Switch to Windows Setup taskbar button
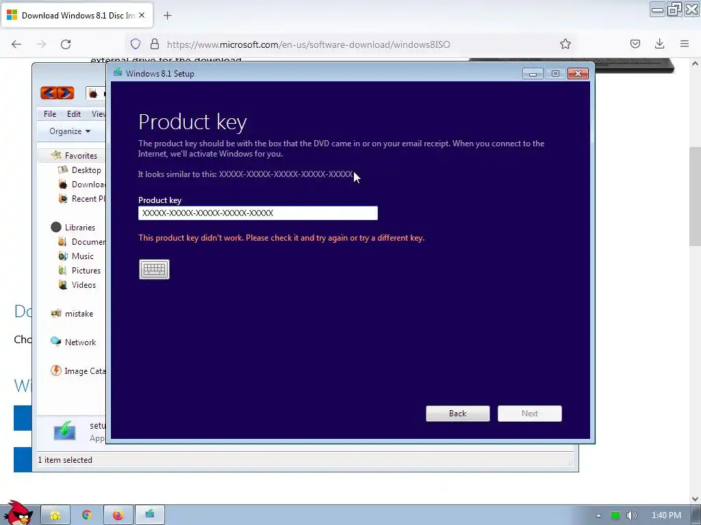The image size is (701, 525). [x=149, y=515]
